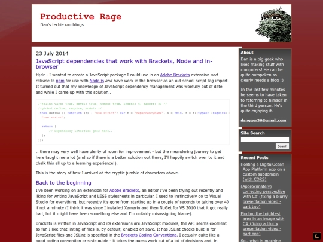Click the '23 July 2014' post date

pyautogui.click(x=52, y=54)
